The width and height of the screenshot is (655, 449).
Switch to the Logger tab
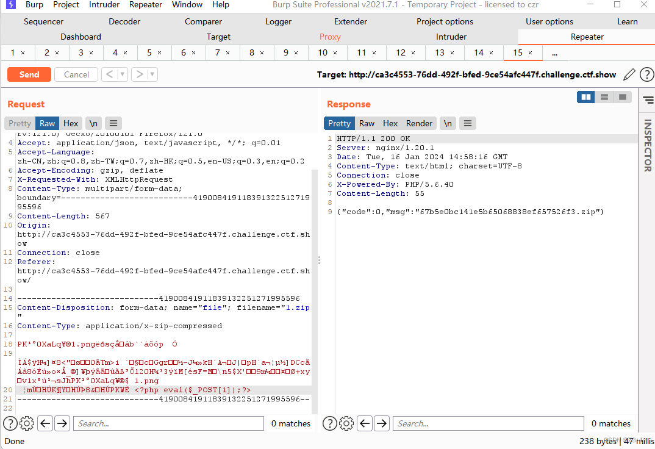[278, 21]
